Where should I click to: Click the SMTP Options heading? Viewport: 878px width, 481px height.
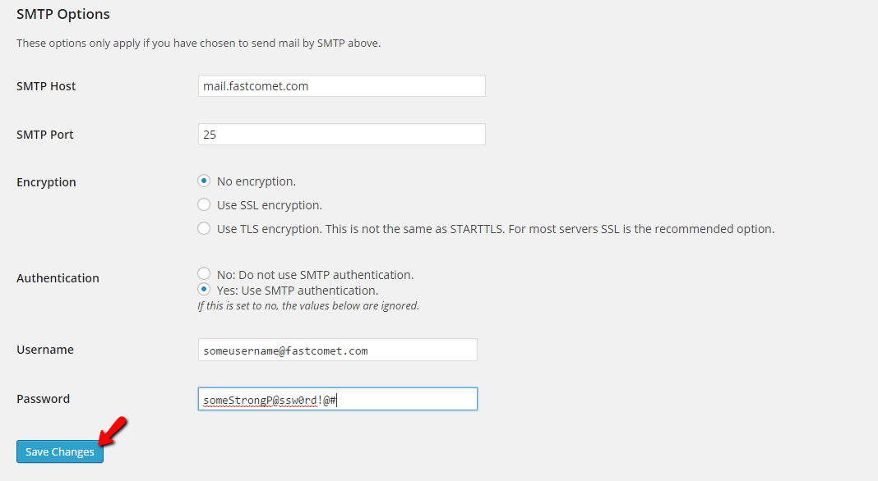coord(63,13)
